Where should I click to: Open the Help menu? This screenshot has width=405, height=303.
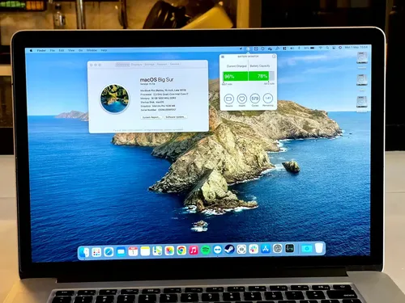[104, 50]
